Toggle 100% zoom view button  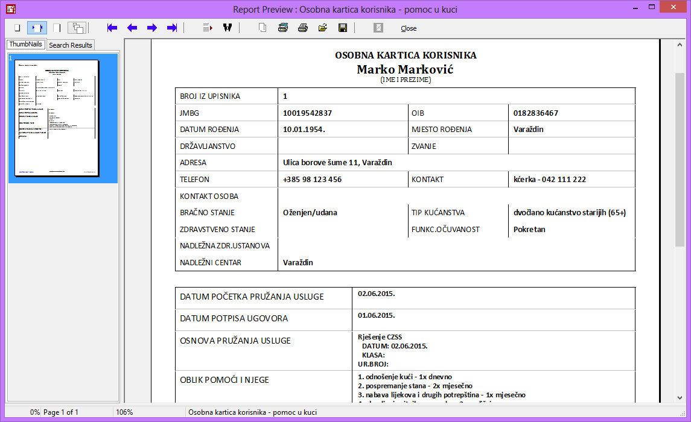(57, 28)
